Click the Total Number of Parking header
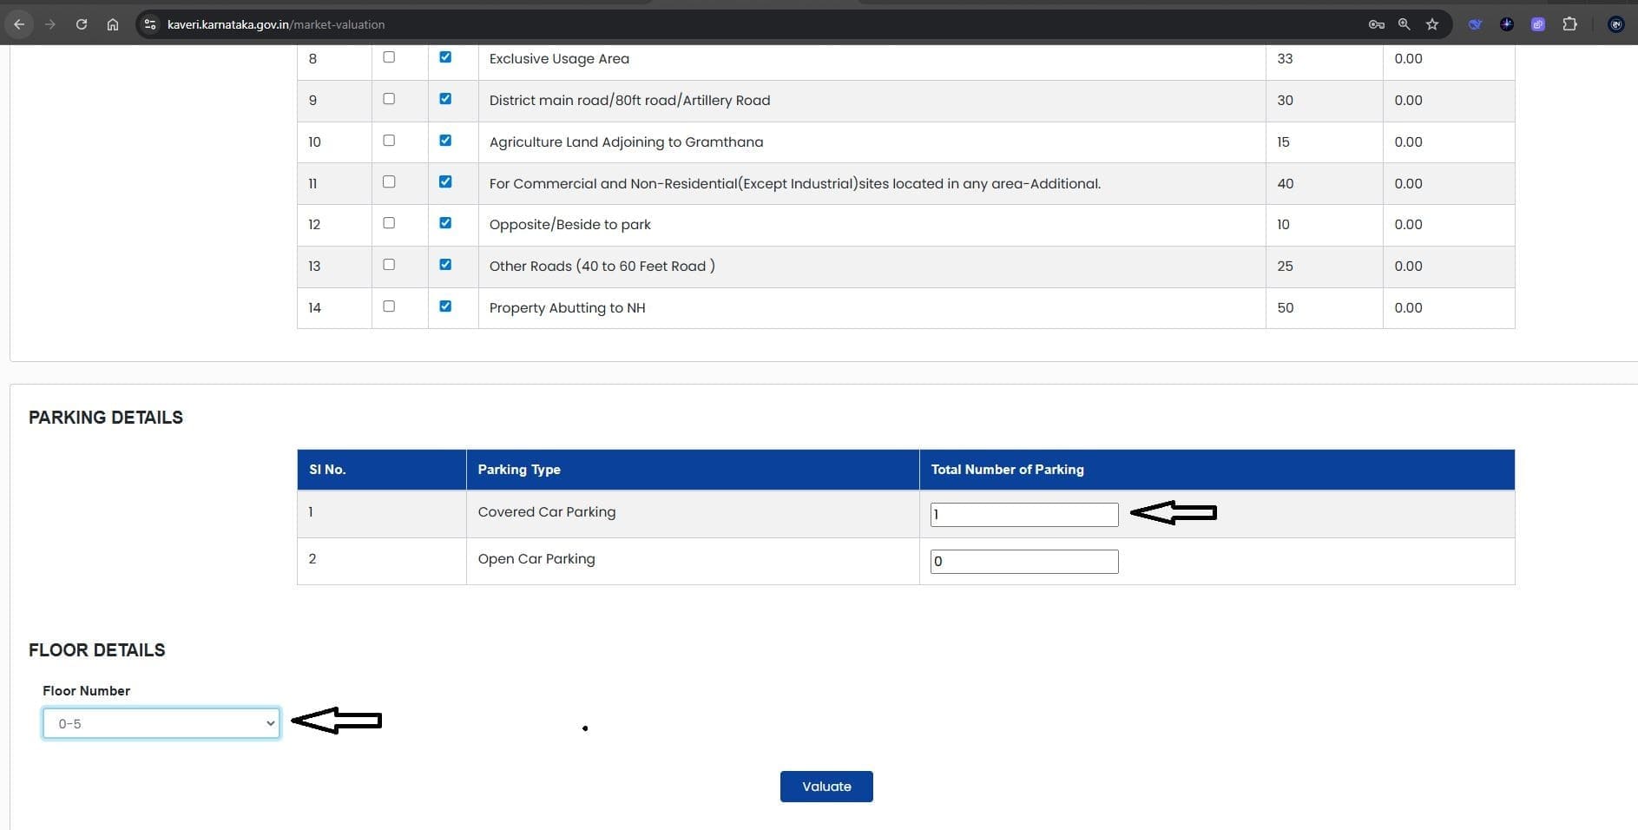 point(1007,470)
